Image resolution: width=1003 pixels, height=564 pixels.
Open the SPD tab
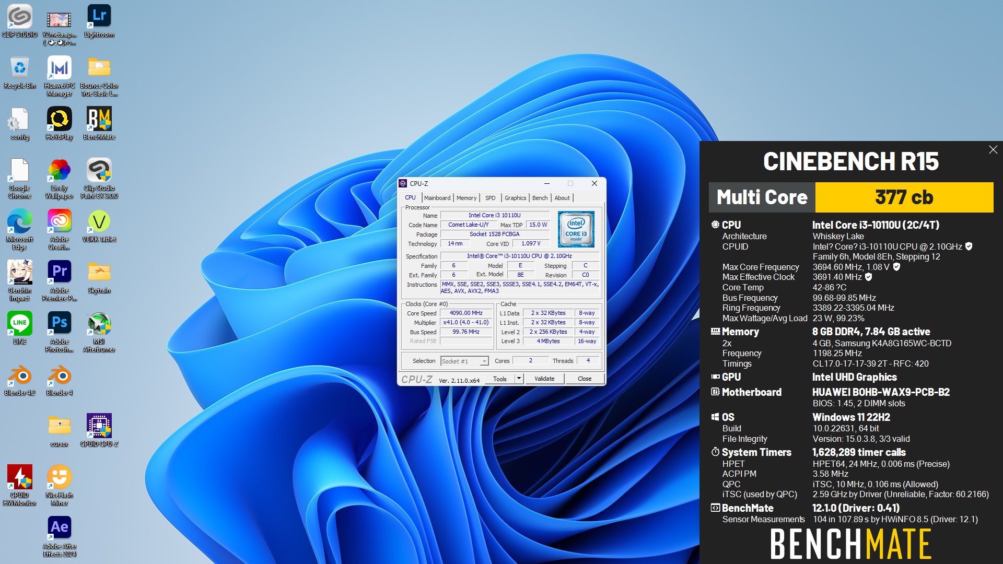tap(490, 198)
